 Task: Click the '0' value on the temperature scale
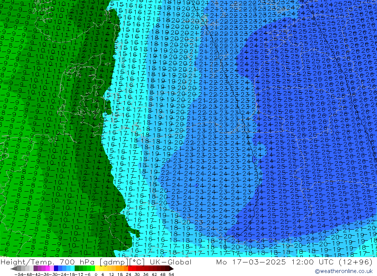(96, 274)
